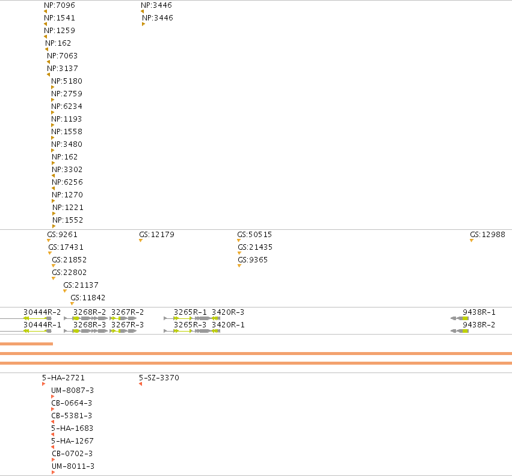Open the 5-HA-1683 label
512x476 pixels.
point(72,428)
